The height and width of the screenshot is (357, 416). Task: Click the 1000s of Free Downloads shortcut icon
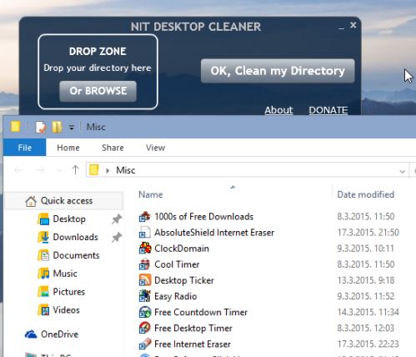point(145,217)
